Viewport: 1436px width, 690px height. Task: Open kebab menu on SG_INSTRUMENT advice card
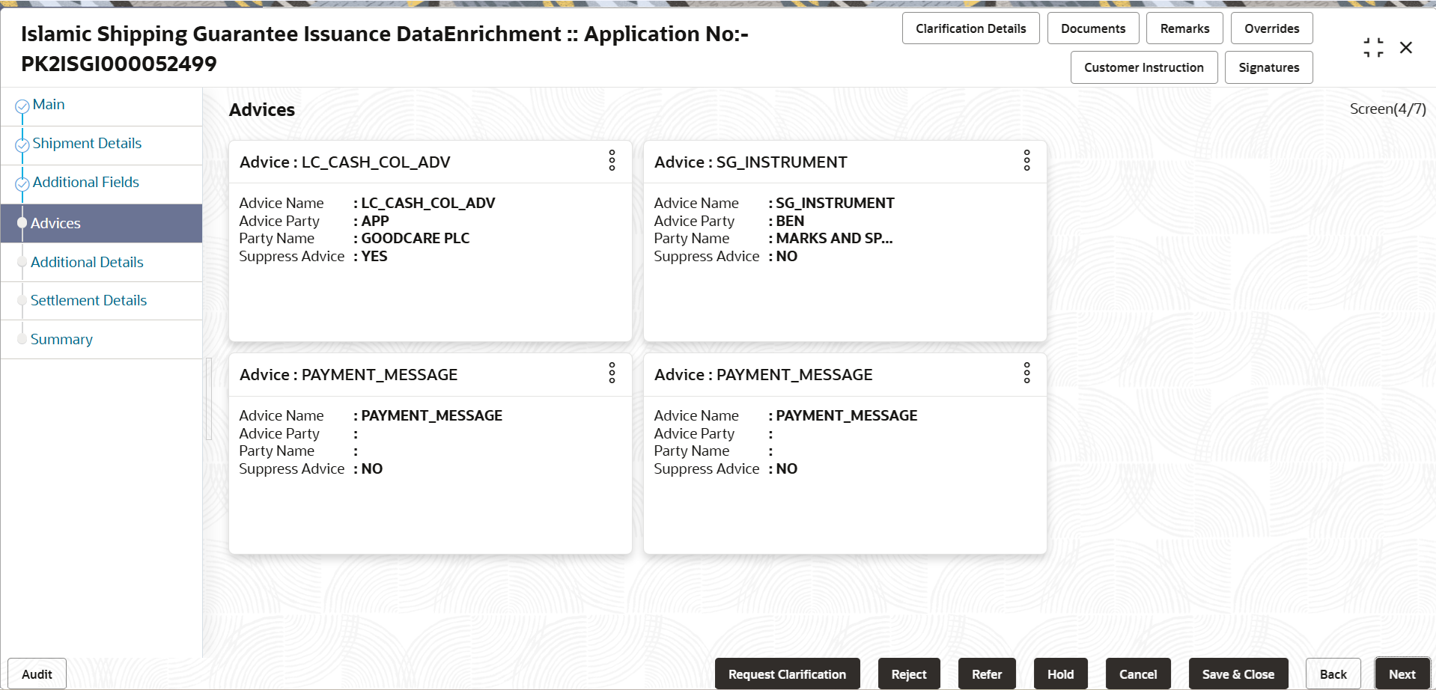pyautogui.click(x=1026, y=160)
